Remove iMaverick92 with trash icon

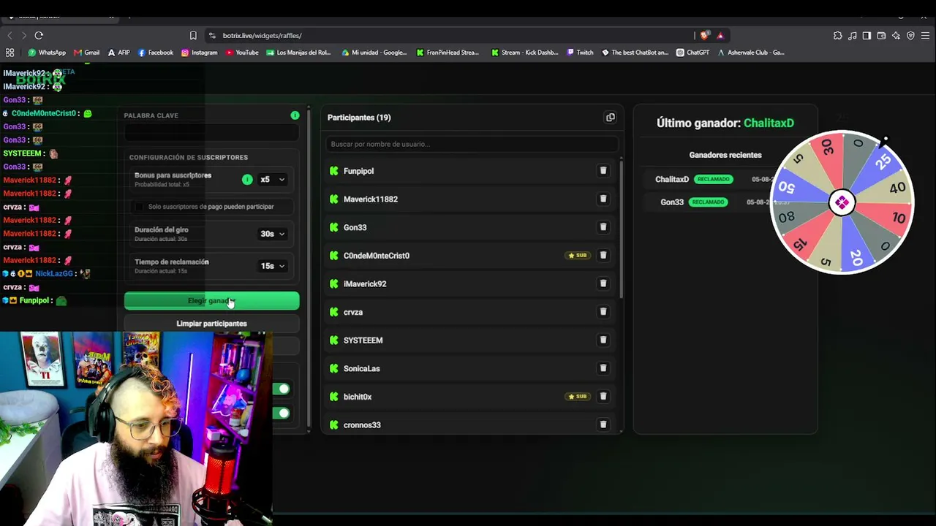point(603,283)
